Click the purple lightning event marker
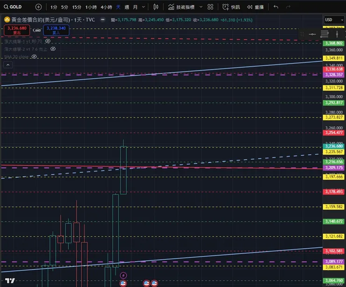This screenshot has width=346, height=287. (123, 275)
